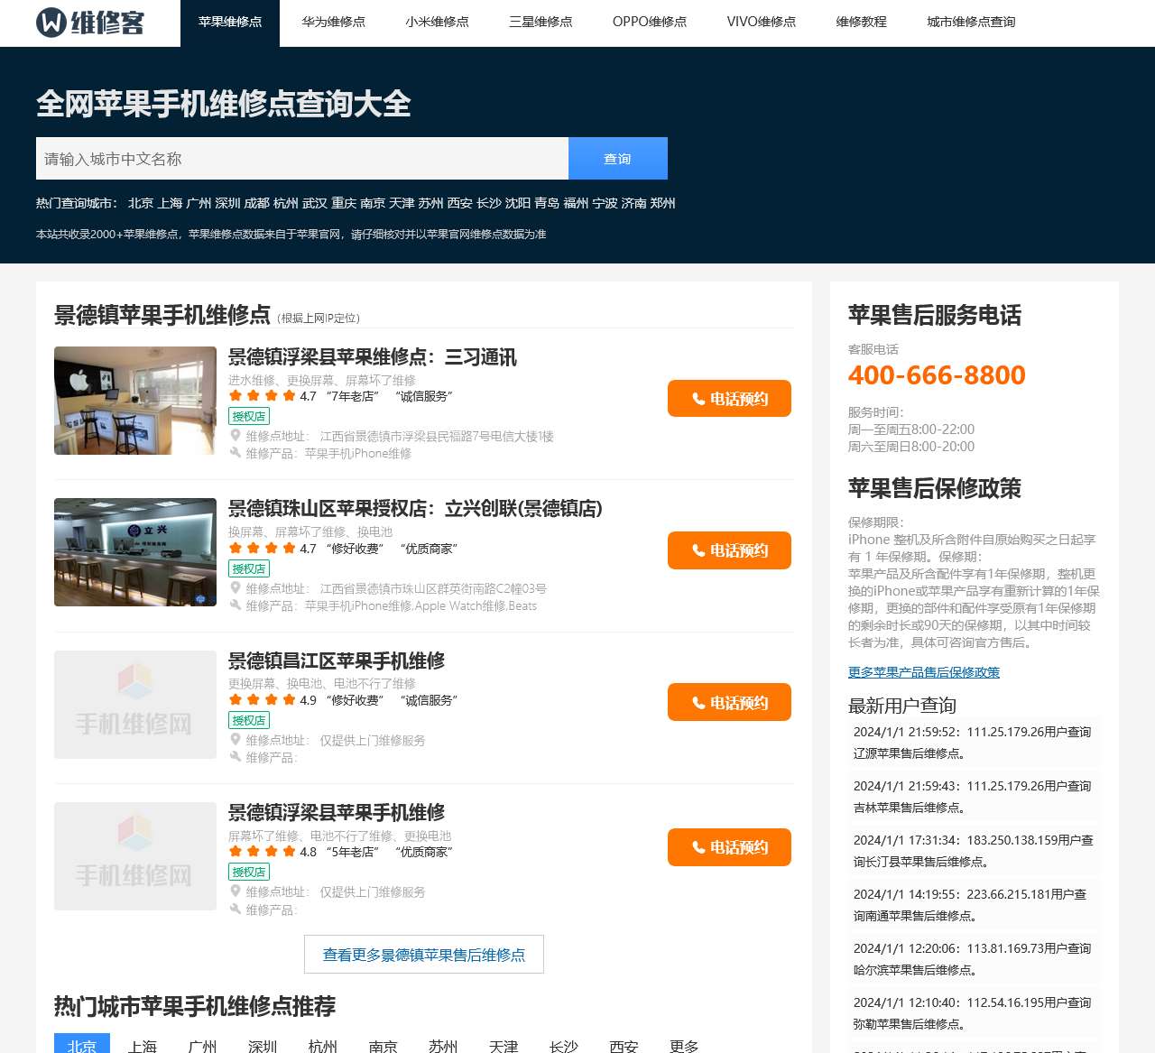This screenshot has height=1053, width=1155.
Task: Switch to the 华为维修点 tab
Action: pos(334,23)
